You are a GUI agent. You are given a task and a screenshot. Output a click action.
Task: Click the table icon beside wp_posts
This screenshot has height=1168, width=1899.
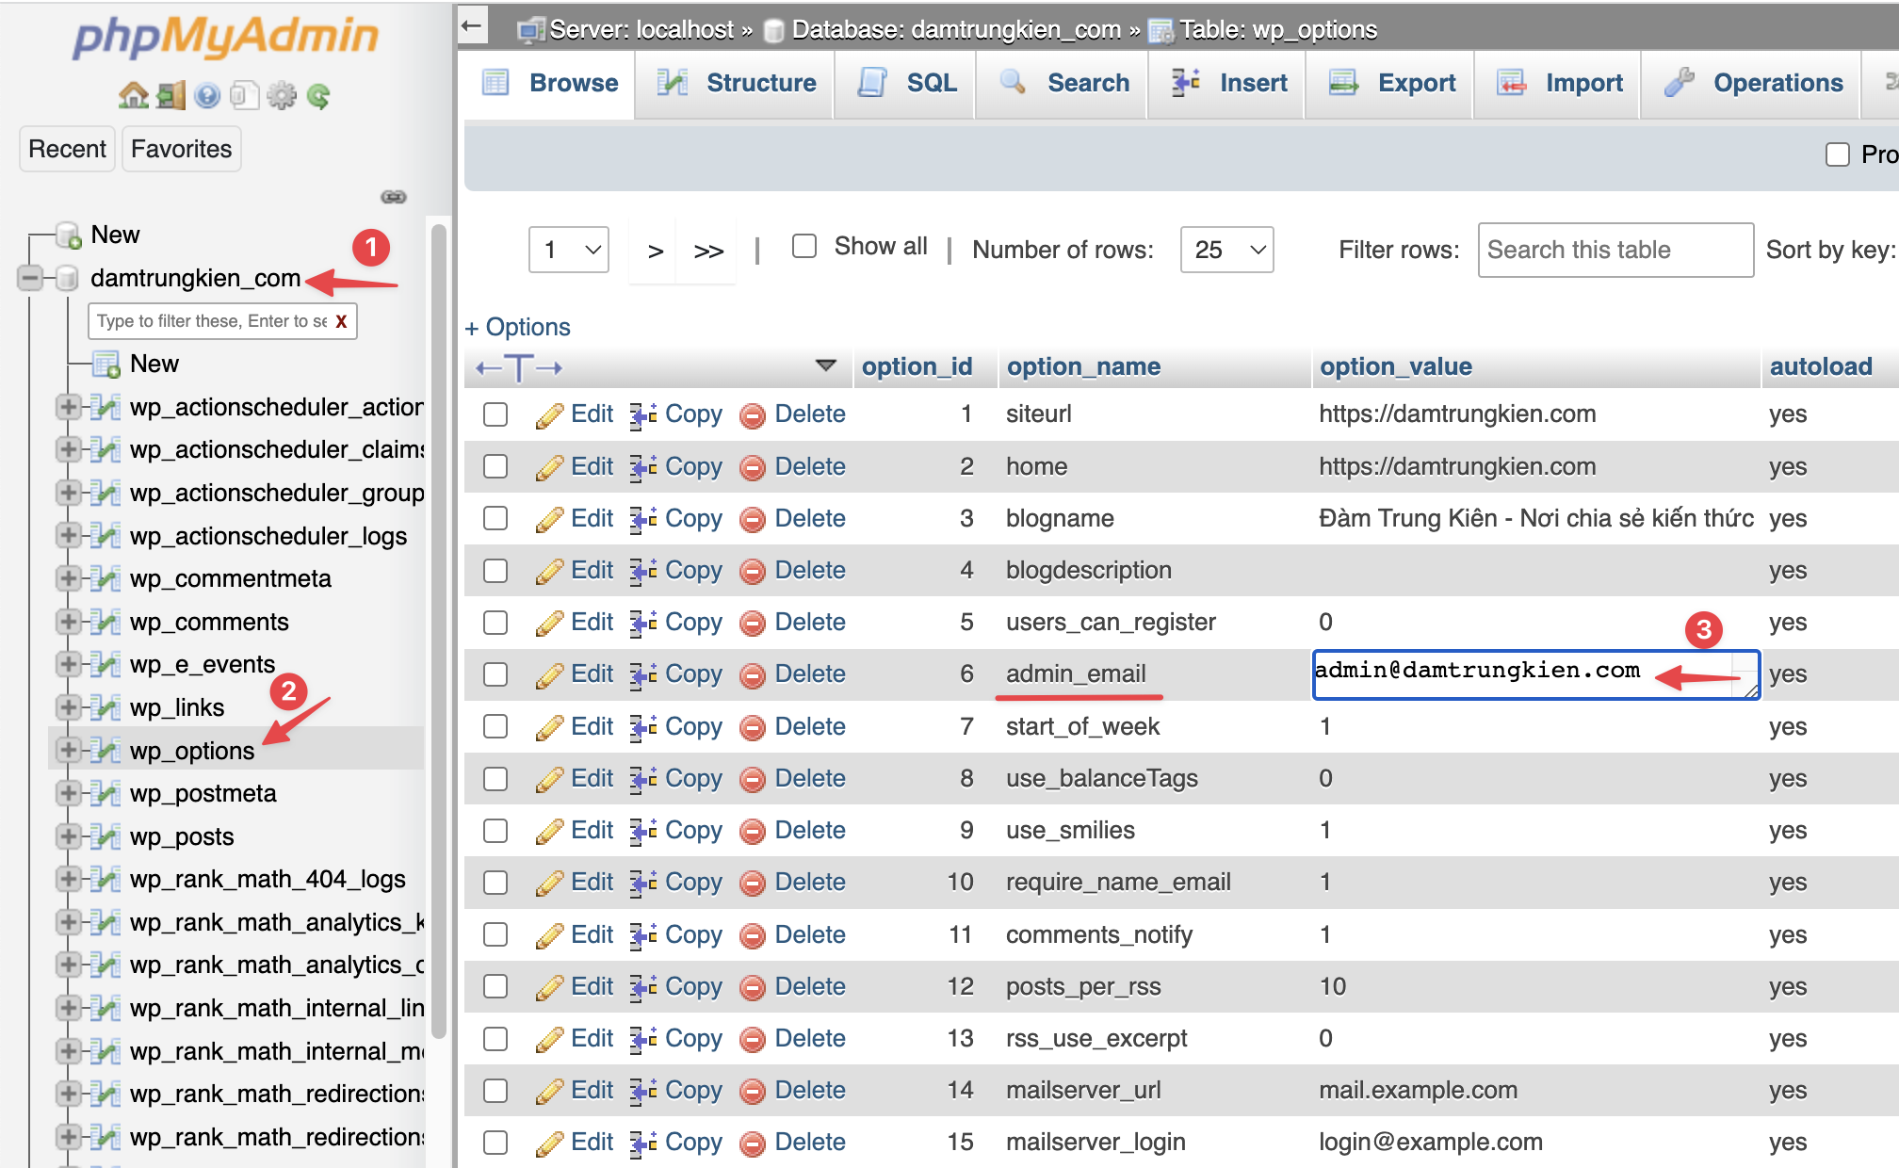pos(105,836)
